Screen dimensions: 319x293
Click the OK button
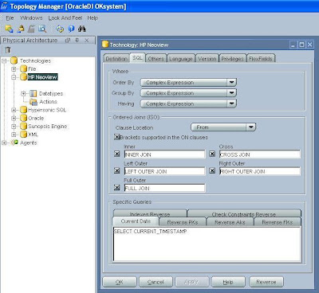coord(120,282)
